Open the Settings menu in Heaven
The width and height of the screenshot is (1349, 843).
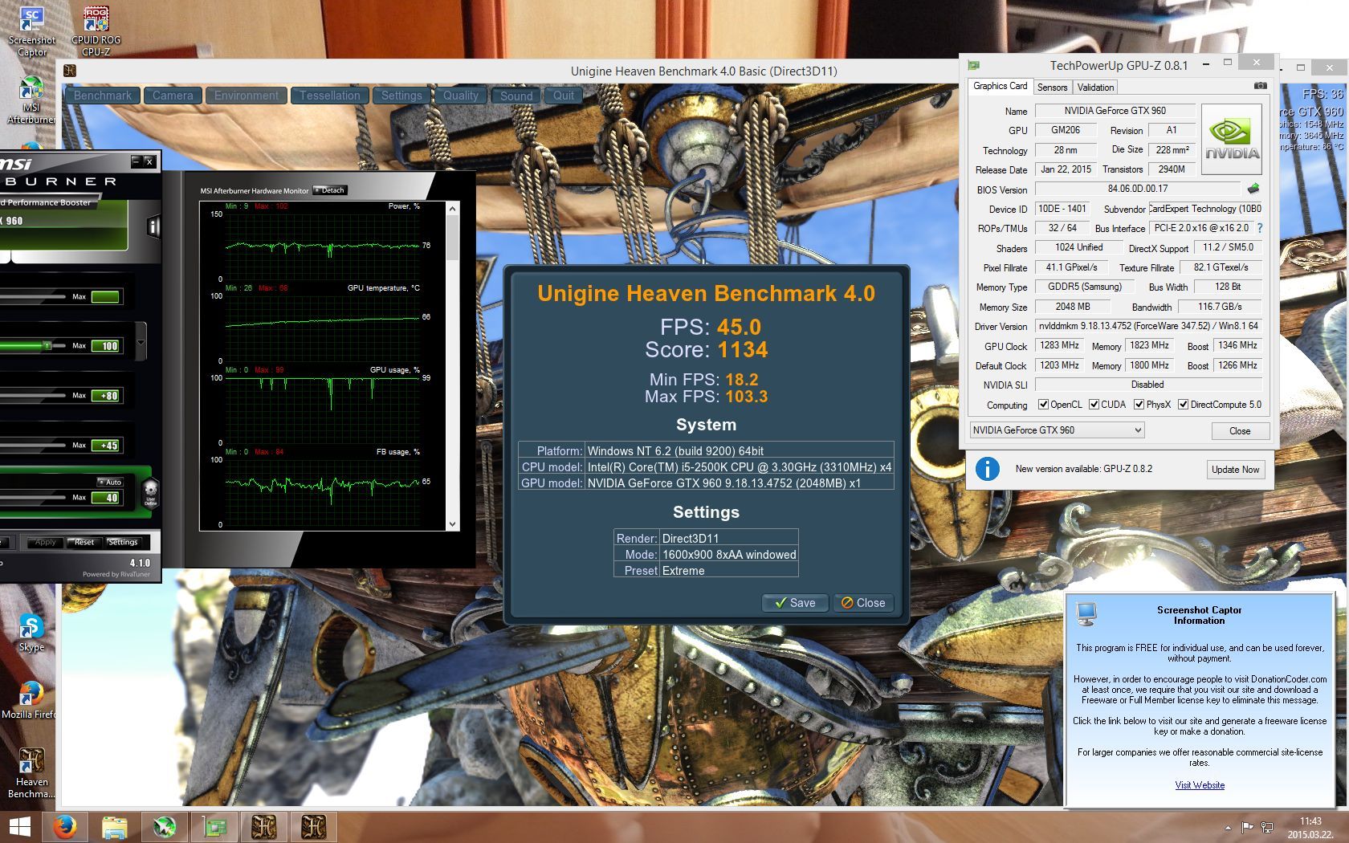point(401,96)
